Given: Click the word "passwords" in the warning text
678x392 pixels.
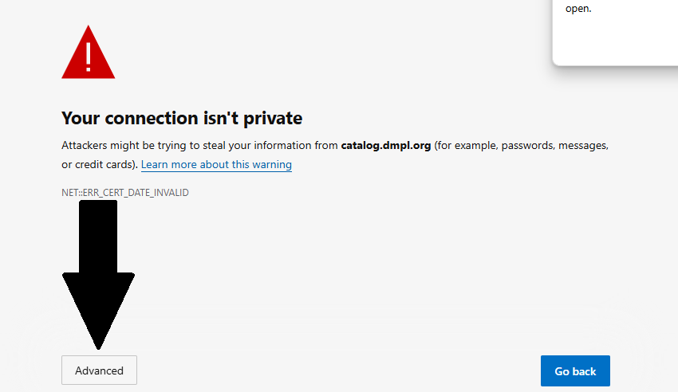Looking at the screenshot, I should (527, 146).
